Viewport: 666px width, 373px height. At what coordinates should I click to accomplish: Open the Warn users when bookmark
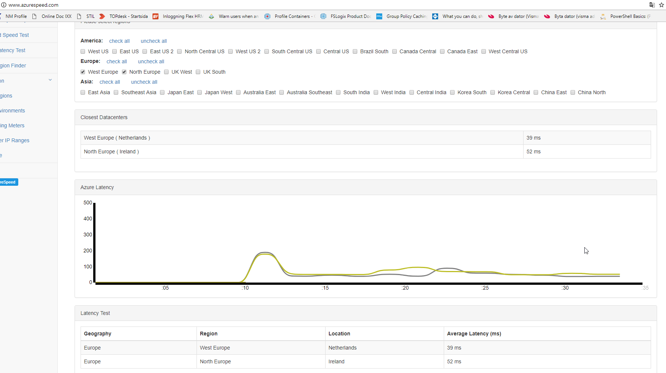[x=234, y=16]
